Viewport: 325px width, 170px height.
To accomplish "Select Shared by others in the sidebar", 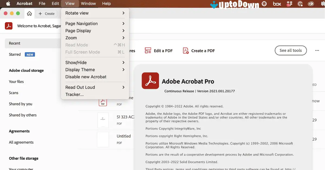I will 22,115.
